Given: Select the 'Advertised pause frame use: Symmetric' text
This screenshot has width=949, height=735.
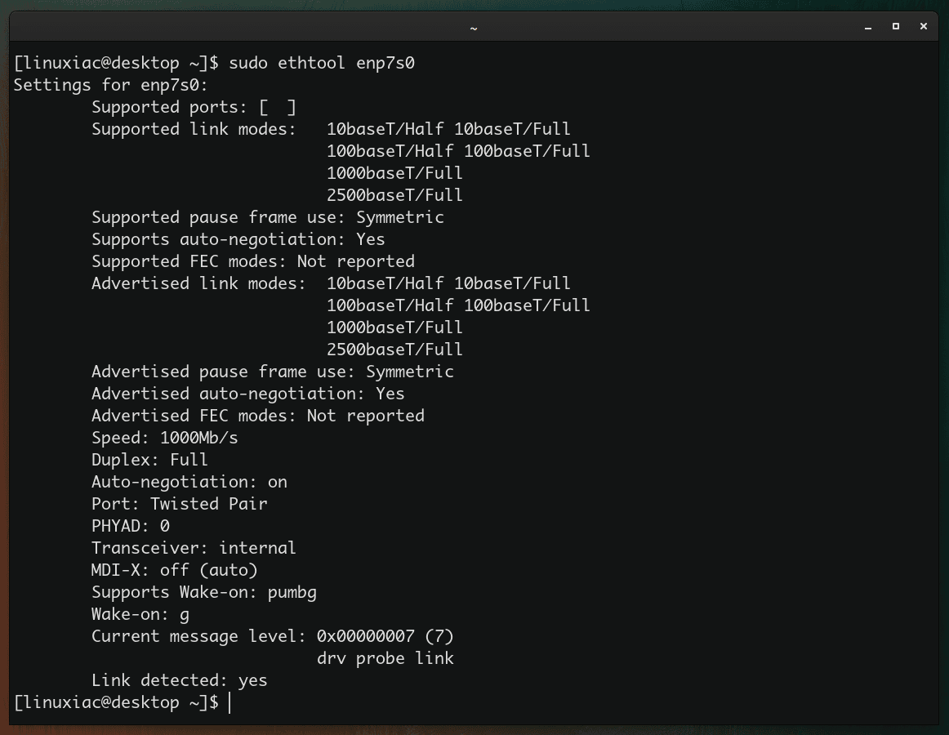Looking at the screenshot, I should click(272, 371).
